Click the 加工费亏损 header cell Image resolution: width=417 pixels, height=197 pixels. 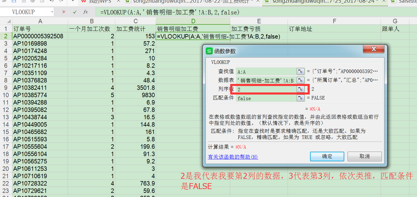coord(259,29)
